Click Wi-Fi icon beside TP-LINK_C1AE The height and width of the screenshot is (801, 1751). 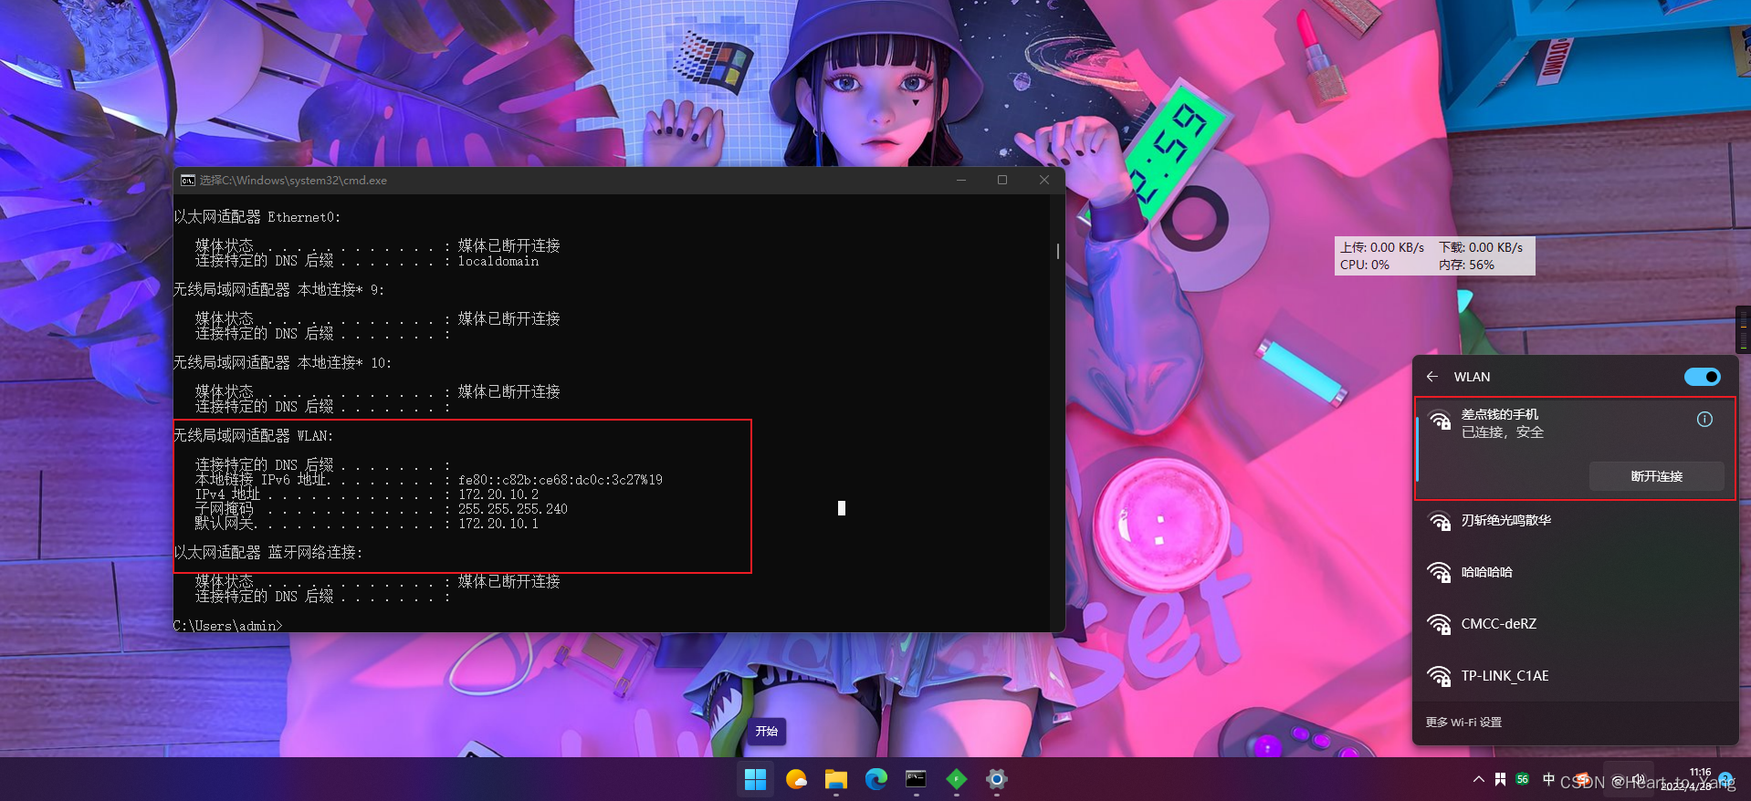tap(1440, 677)
